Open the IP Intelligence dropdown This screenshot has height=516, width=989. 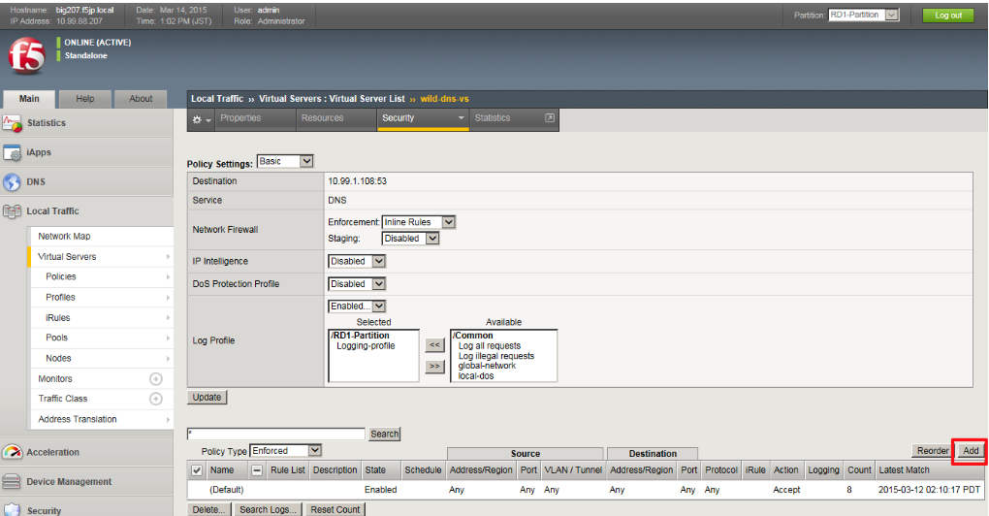(357, 261)
